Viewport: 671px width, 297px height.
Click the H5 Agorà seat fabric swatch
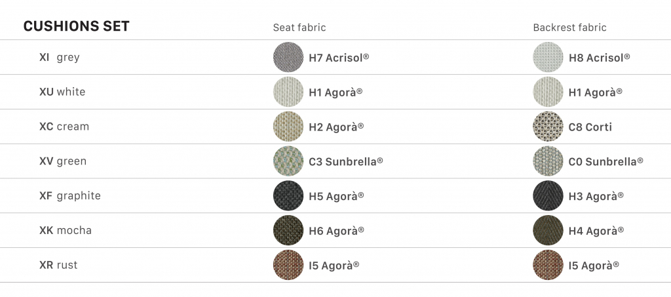(x=288, y=196)
